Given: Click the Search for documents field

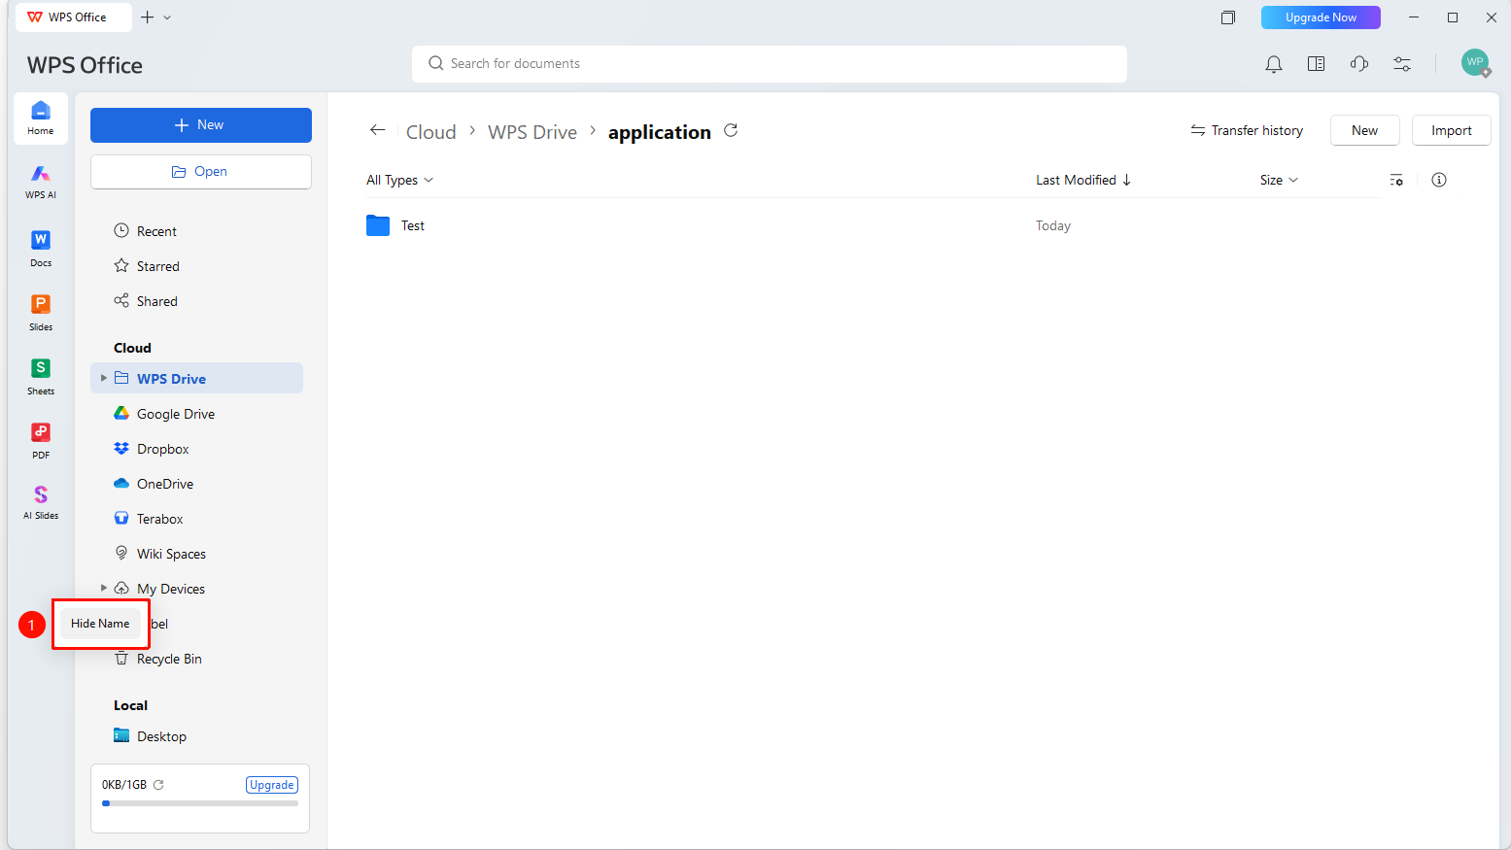Looking at the screenshot, I should [770, 64].
